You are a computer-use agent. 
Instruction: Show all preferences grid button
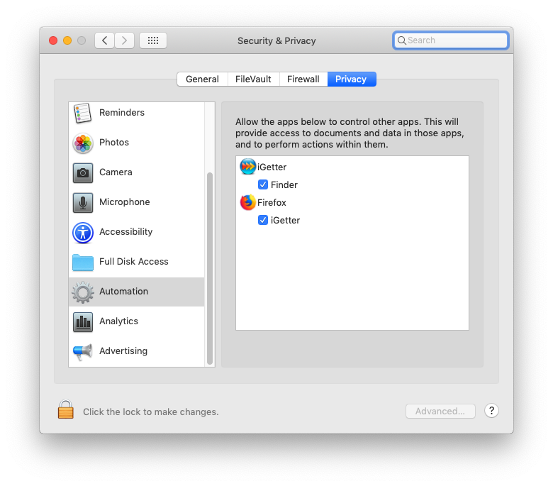click(x=153, y=40)
